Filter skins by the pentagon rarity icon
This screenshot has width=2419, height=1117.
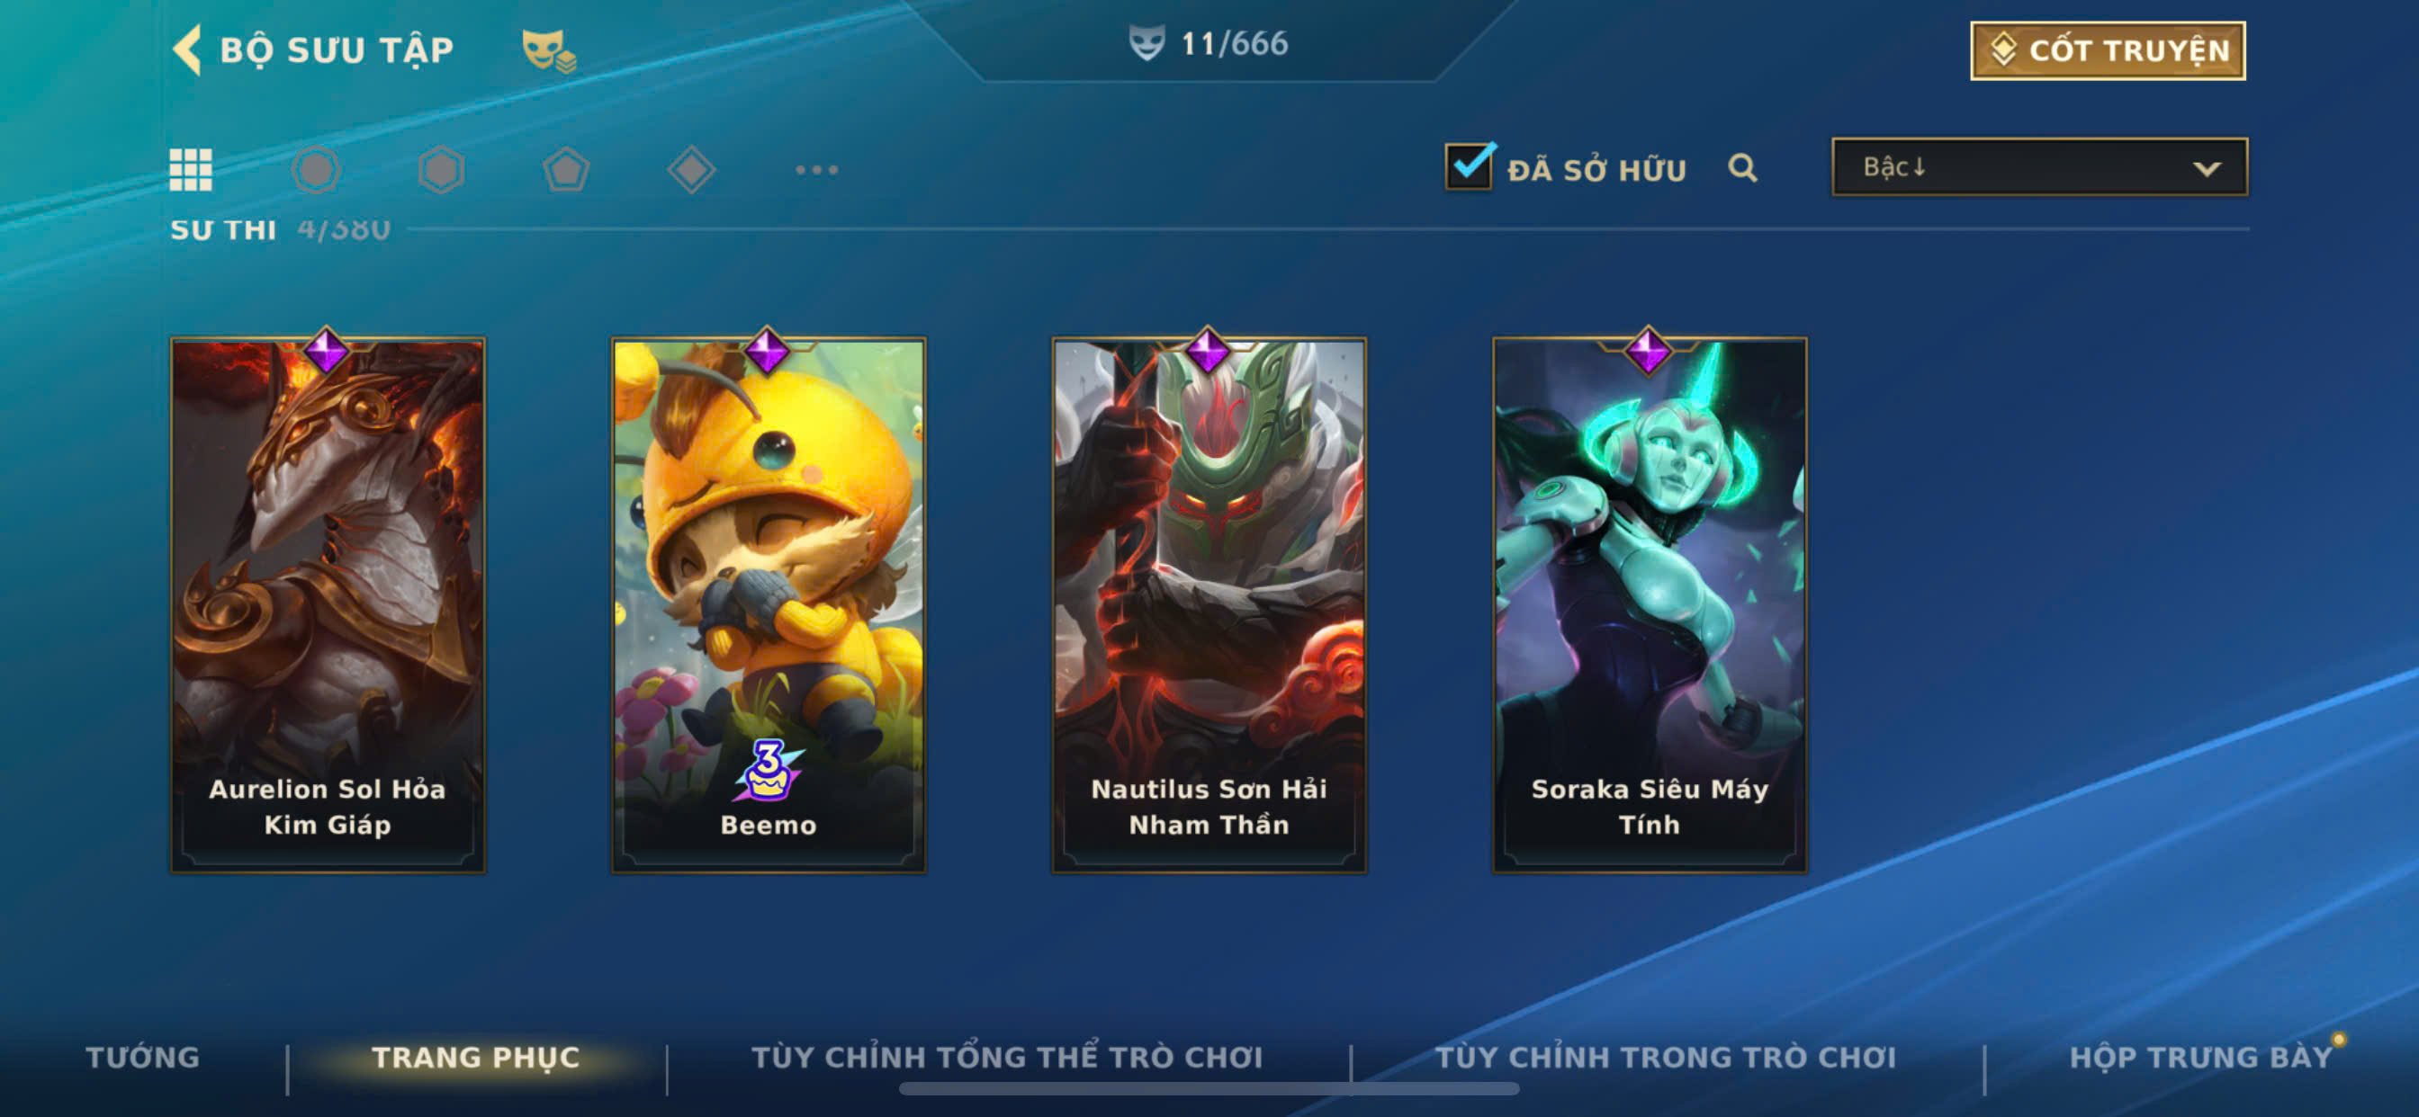pos(566,170)
